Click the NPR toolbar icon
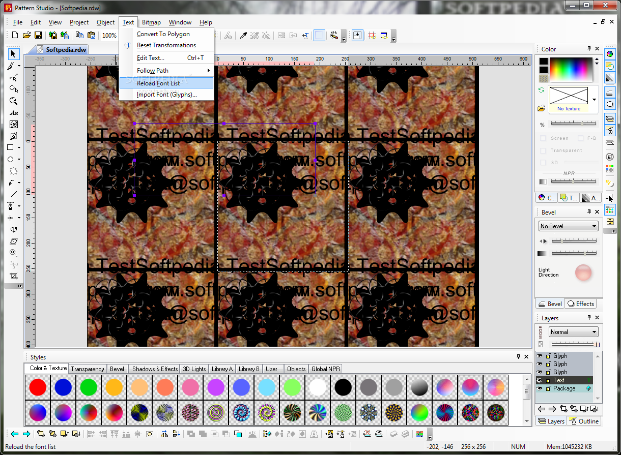Screen dimensions: 621x455 (x=334, y=35)
